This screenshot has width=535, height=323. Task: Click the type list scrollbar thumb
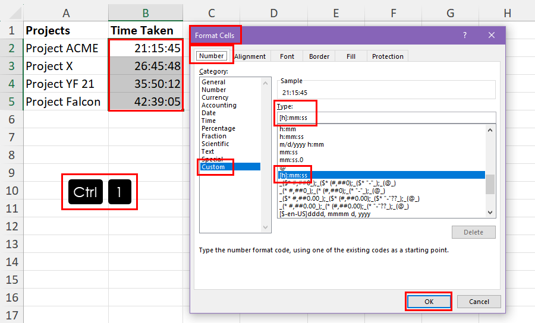click(490, 184)
